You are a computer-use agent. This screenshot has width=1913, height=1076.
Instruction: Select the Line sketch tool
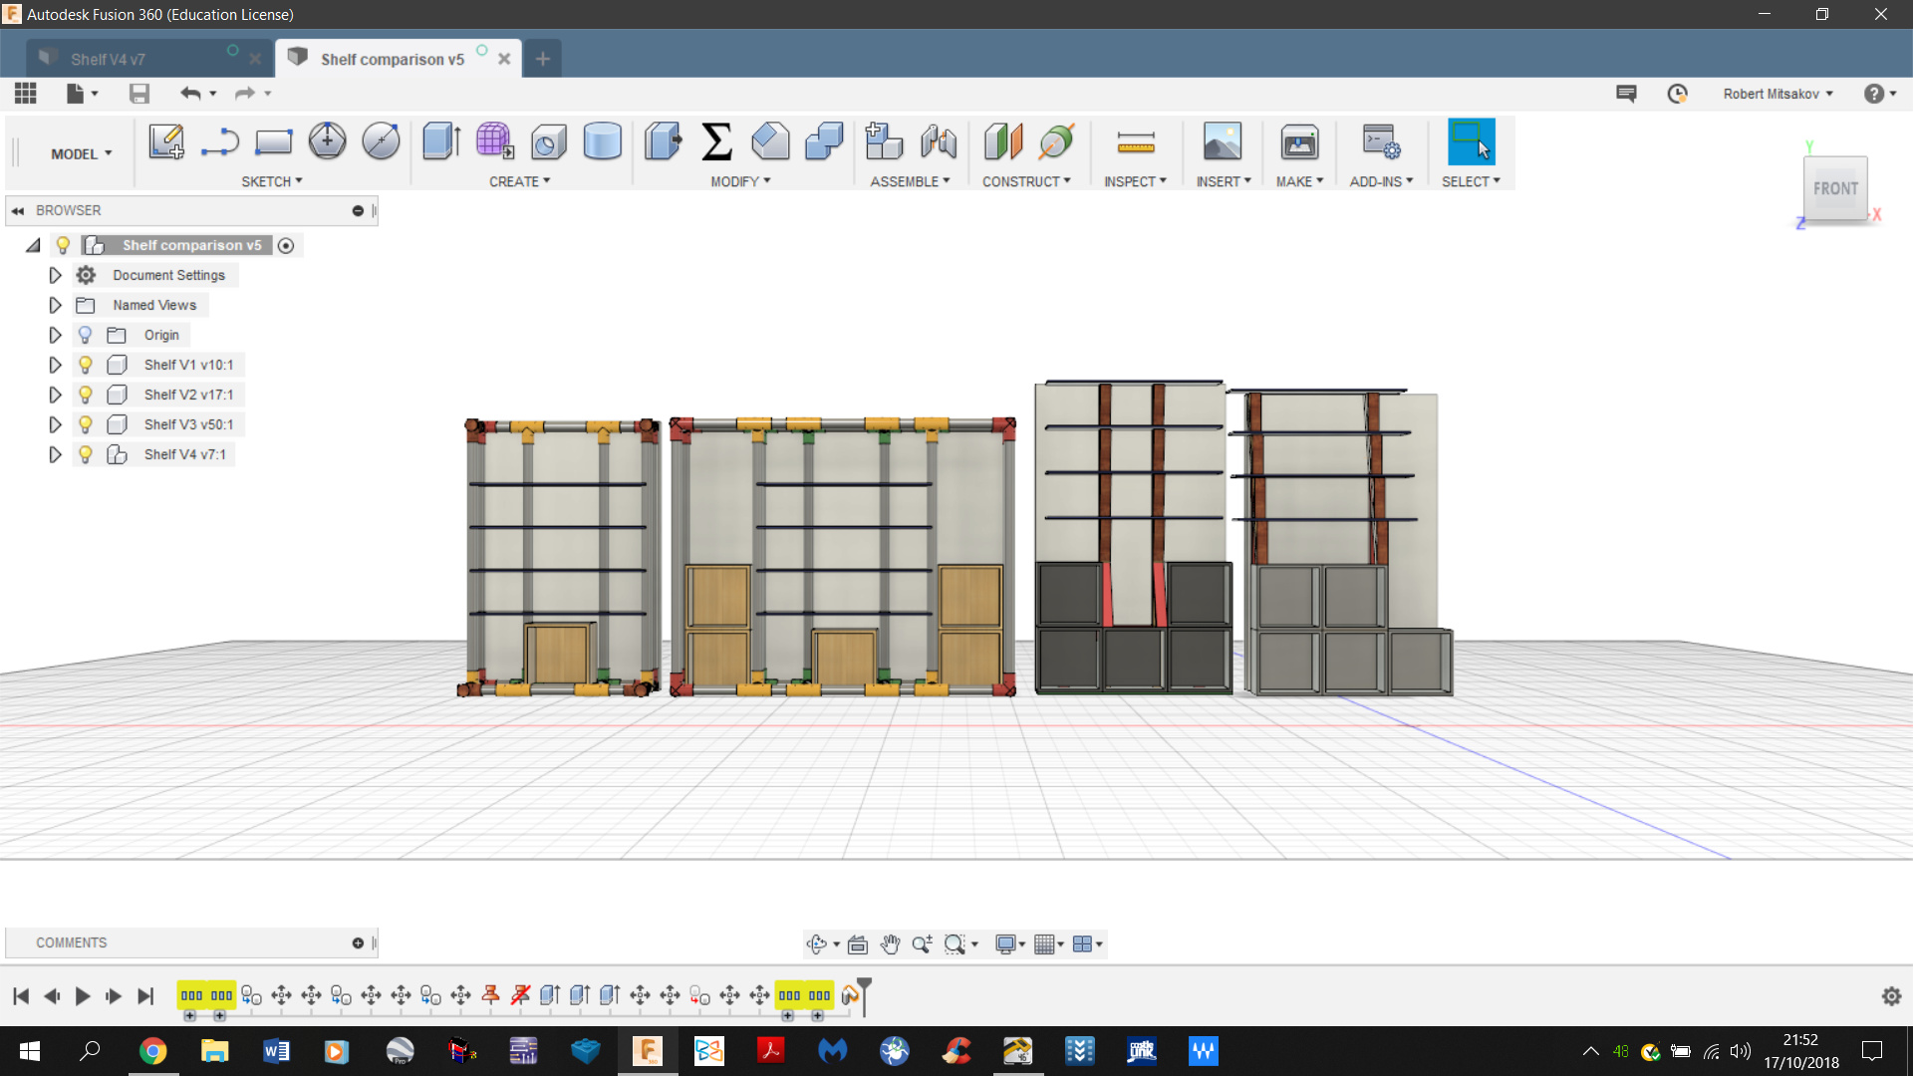point(219,141)
